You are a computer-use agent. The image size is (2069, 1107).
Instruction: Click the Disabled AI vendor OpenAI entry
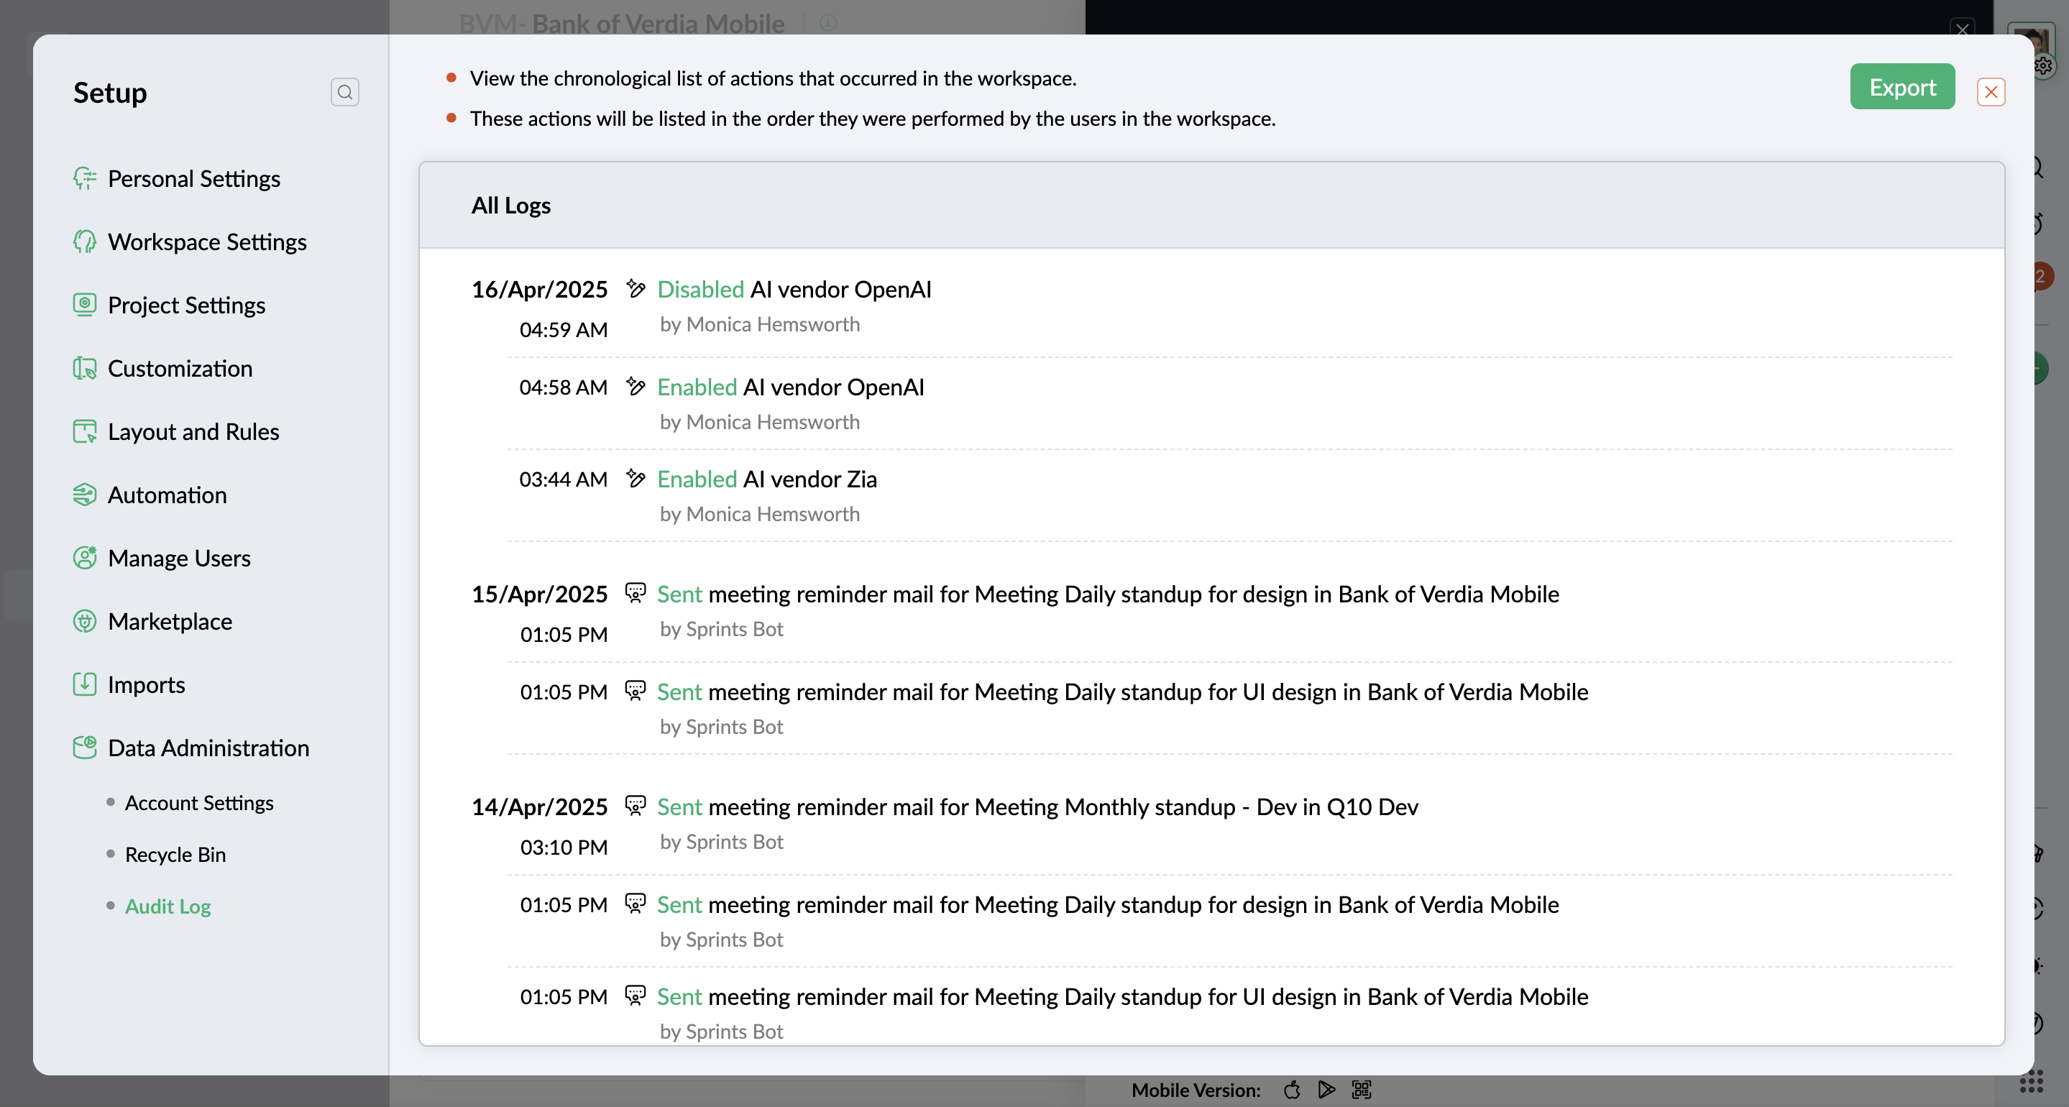click(794, 289)
